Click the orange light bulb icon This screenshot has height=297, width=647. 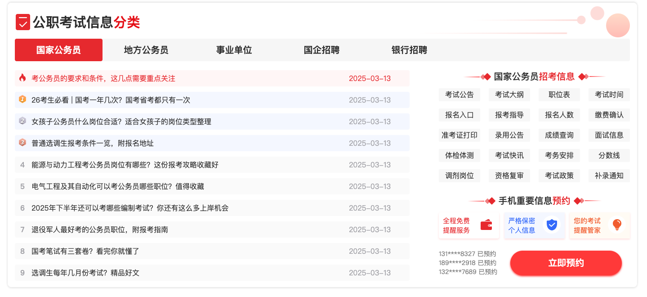[616, 225]
